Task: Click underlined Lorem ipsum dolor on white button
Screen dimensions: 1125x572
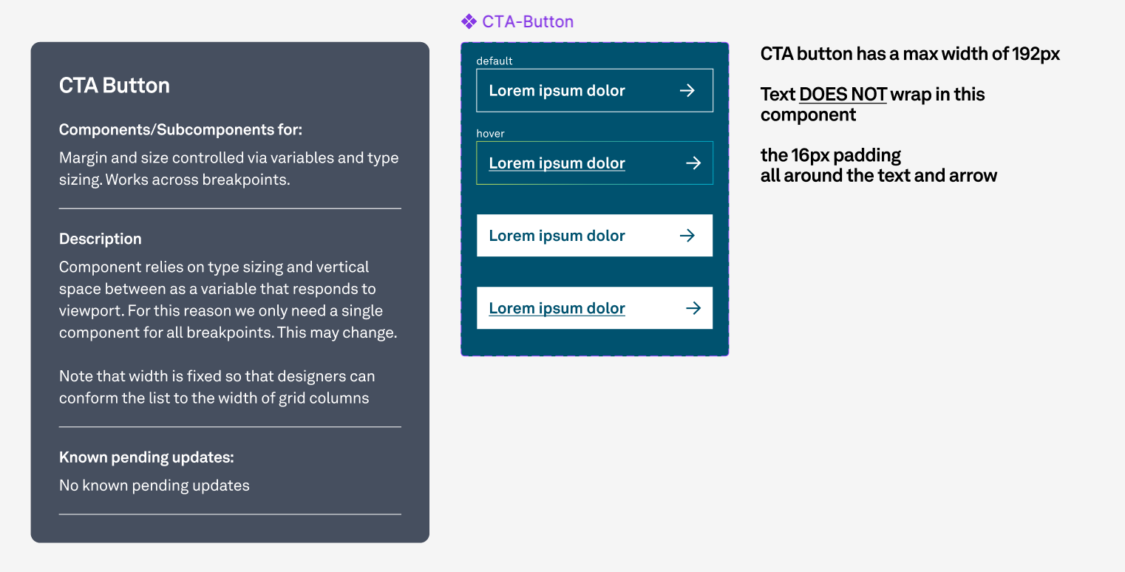Action: 557,307
